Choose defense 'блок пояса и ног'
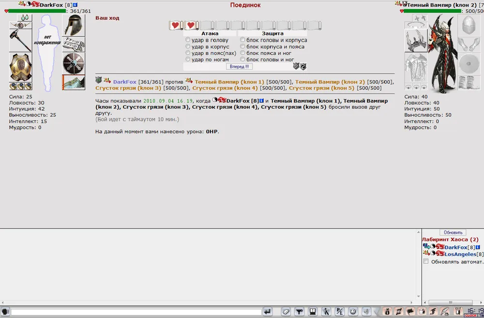Image resolution: width=484 pixels, height=318 pixels. click(x=242, y=53)
